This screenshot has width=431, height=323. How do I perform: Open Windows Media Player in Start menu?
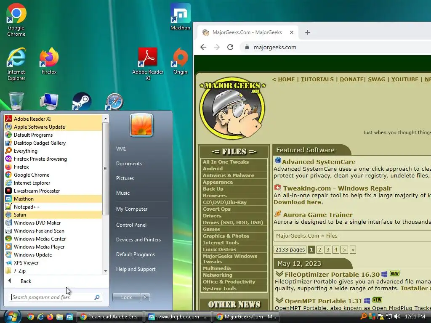[53, 246]
